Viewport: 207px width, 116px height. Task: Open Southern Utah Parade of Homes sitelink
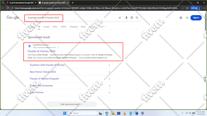pyautogui.click(x=47, y=65)
